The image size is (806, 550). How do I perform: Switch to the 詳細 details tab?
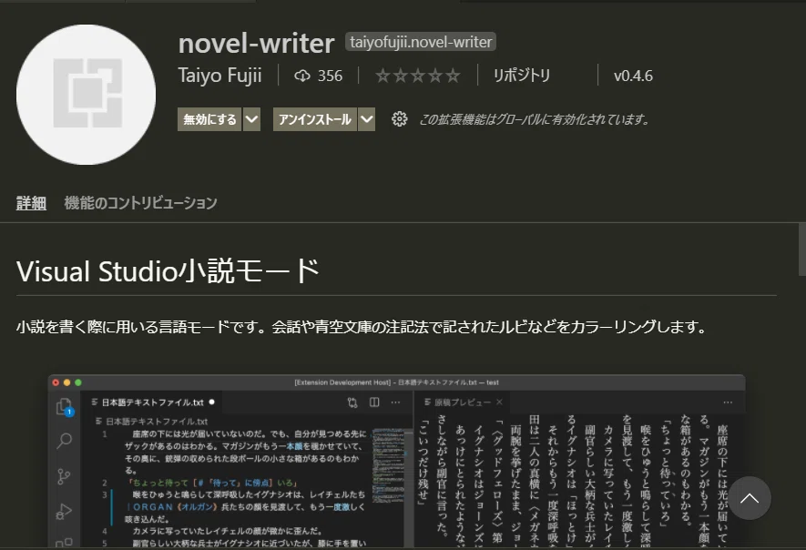tap(31, 203)
